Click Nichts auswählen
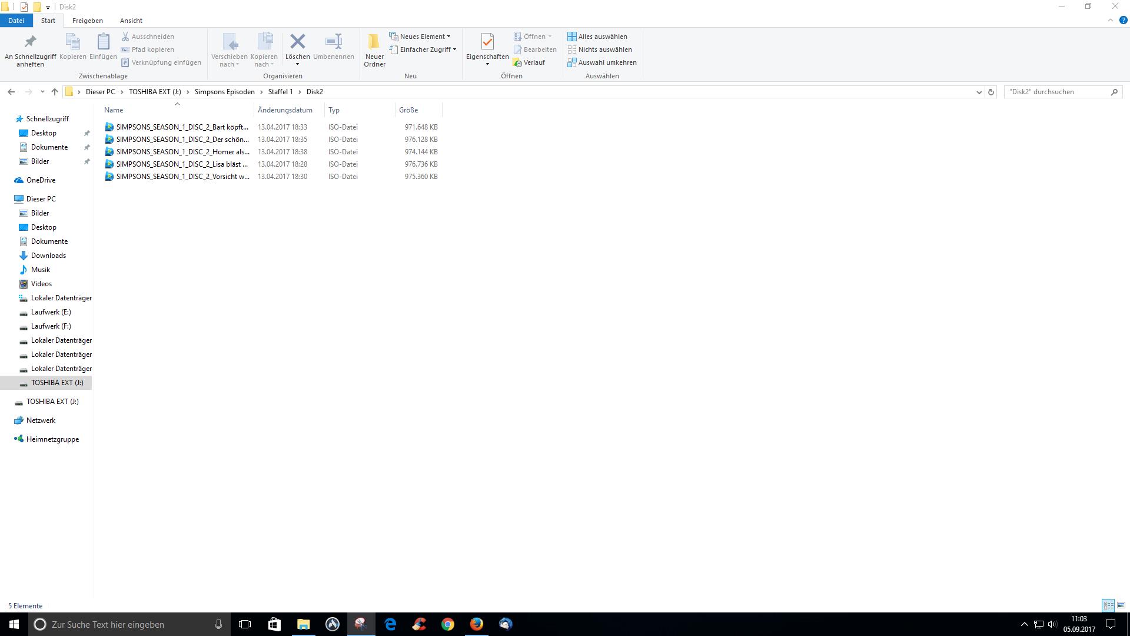The width and height of the screenshot is (1130, 636). coord(600,49)
